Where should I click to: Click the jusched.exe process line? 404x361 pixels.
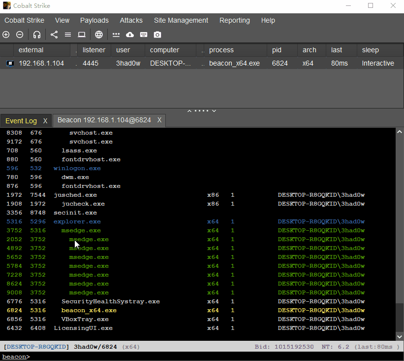tap(75, 195)
